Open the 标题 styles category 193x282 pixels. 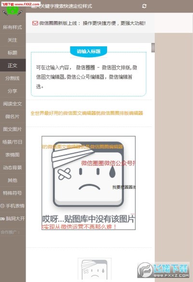click(13, 53)
